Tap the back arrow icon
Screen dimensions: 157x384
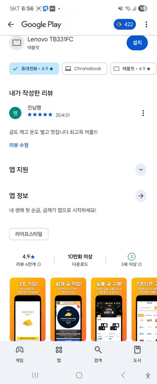pos(11,24)
